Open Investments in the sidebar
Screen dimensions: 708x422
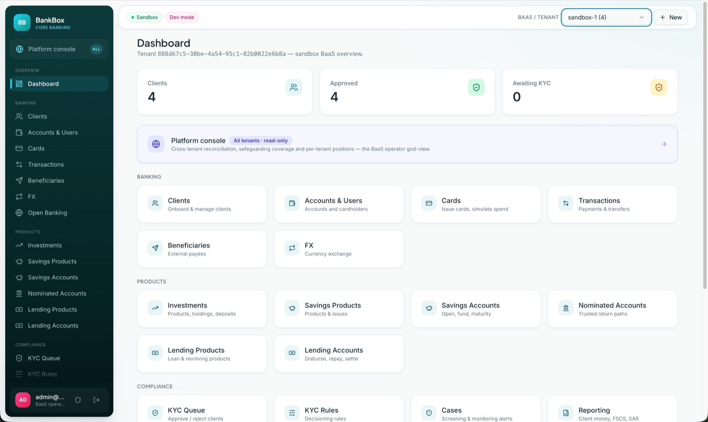pos(59,245)
